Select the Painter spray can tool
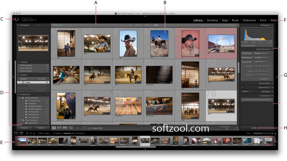The height and width of the screenshot is (161, 287). [x=78, y=128]
